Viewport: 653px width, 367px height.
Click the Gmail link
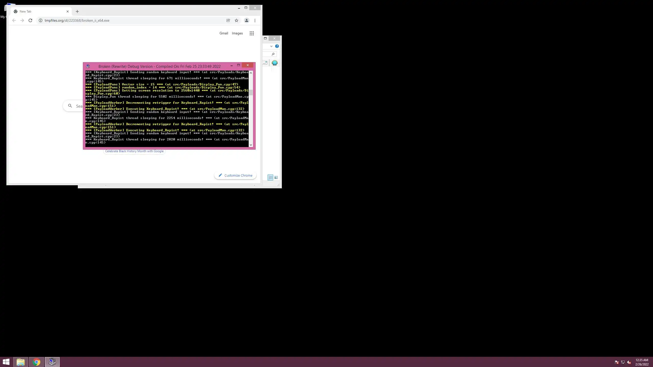click(223, 33)
